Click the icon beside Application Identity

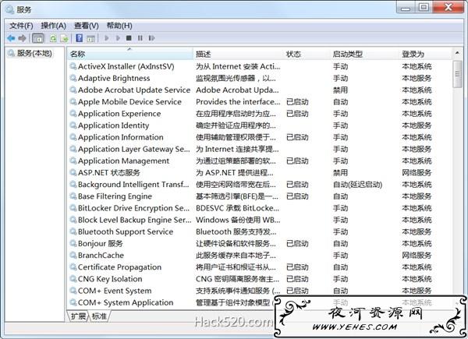73,125
